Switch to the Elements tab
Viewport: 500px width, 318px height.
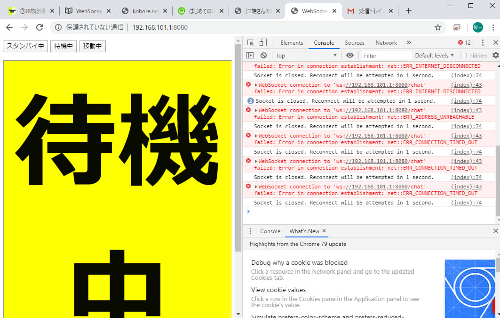click(x=292, y=43)
